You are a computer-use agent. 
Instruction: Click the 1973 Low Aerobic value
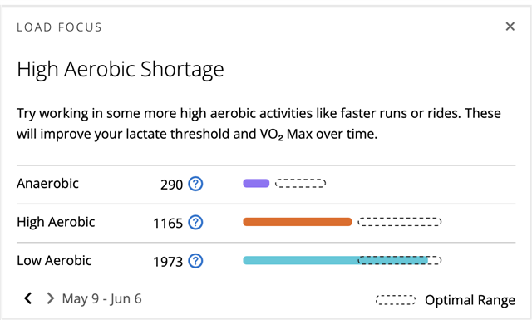point(168,262)
